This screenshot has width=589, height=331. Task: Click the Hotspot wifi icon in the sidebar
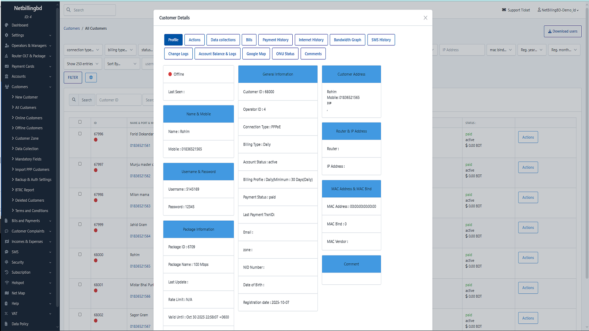coord(6,283)
